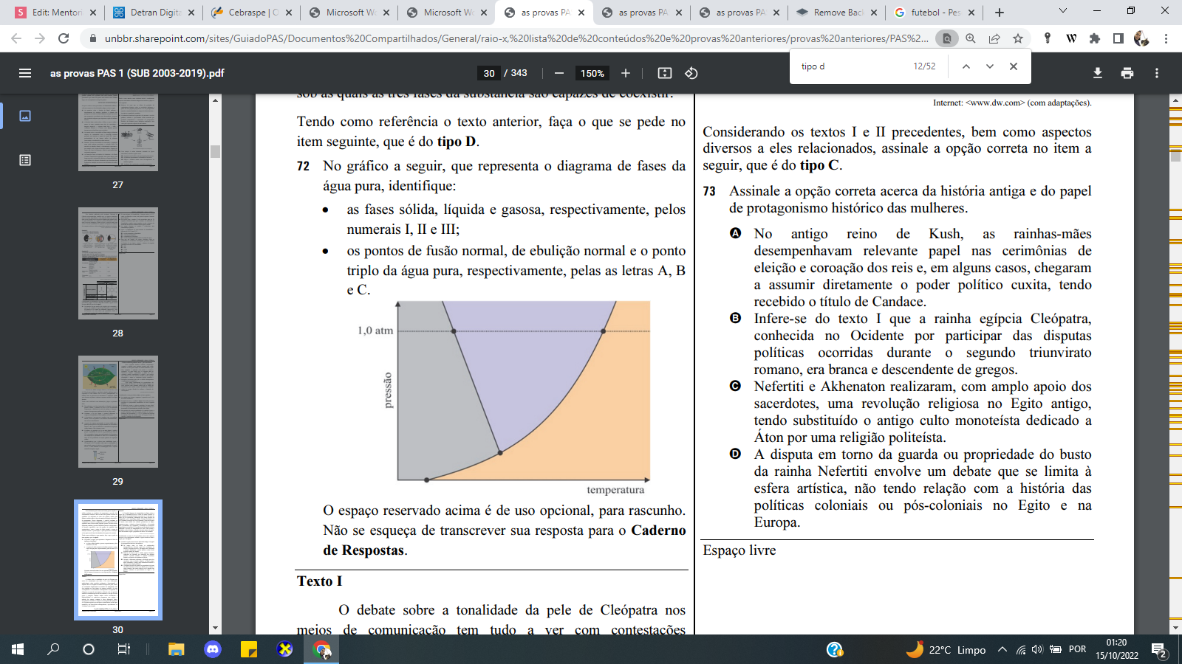Viewport: 1182px width, 664px height.
Task: Go to previous search match
Action: pos(966,66)
